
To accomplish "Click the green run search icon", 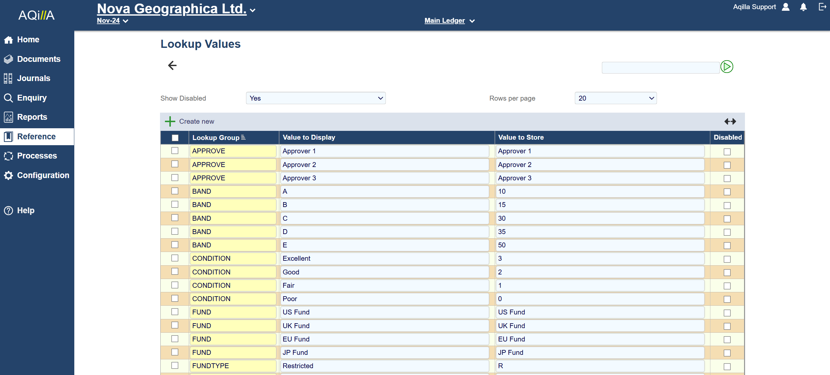I will click(727, 67).
